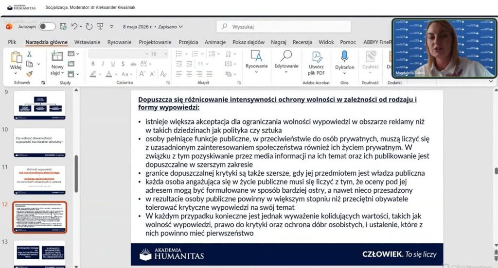This screenshot has width=498, height=268.
Task: Switch to the Projektowanie tab
Action: click(155, 42)
